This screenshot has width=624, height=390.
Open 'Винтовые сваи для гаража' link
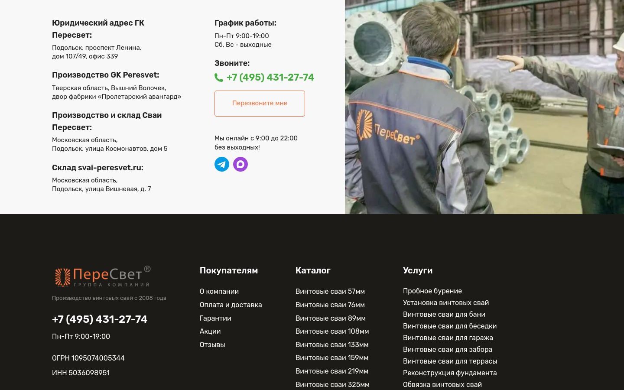448,338
